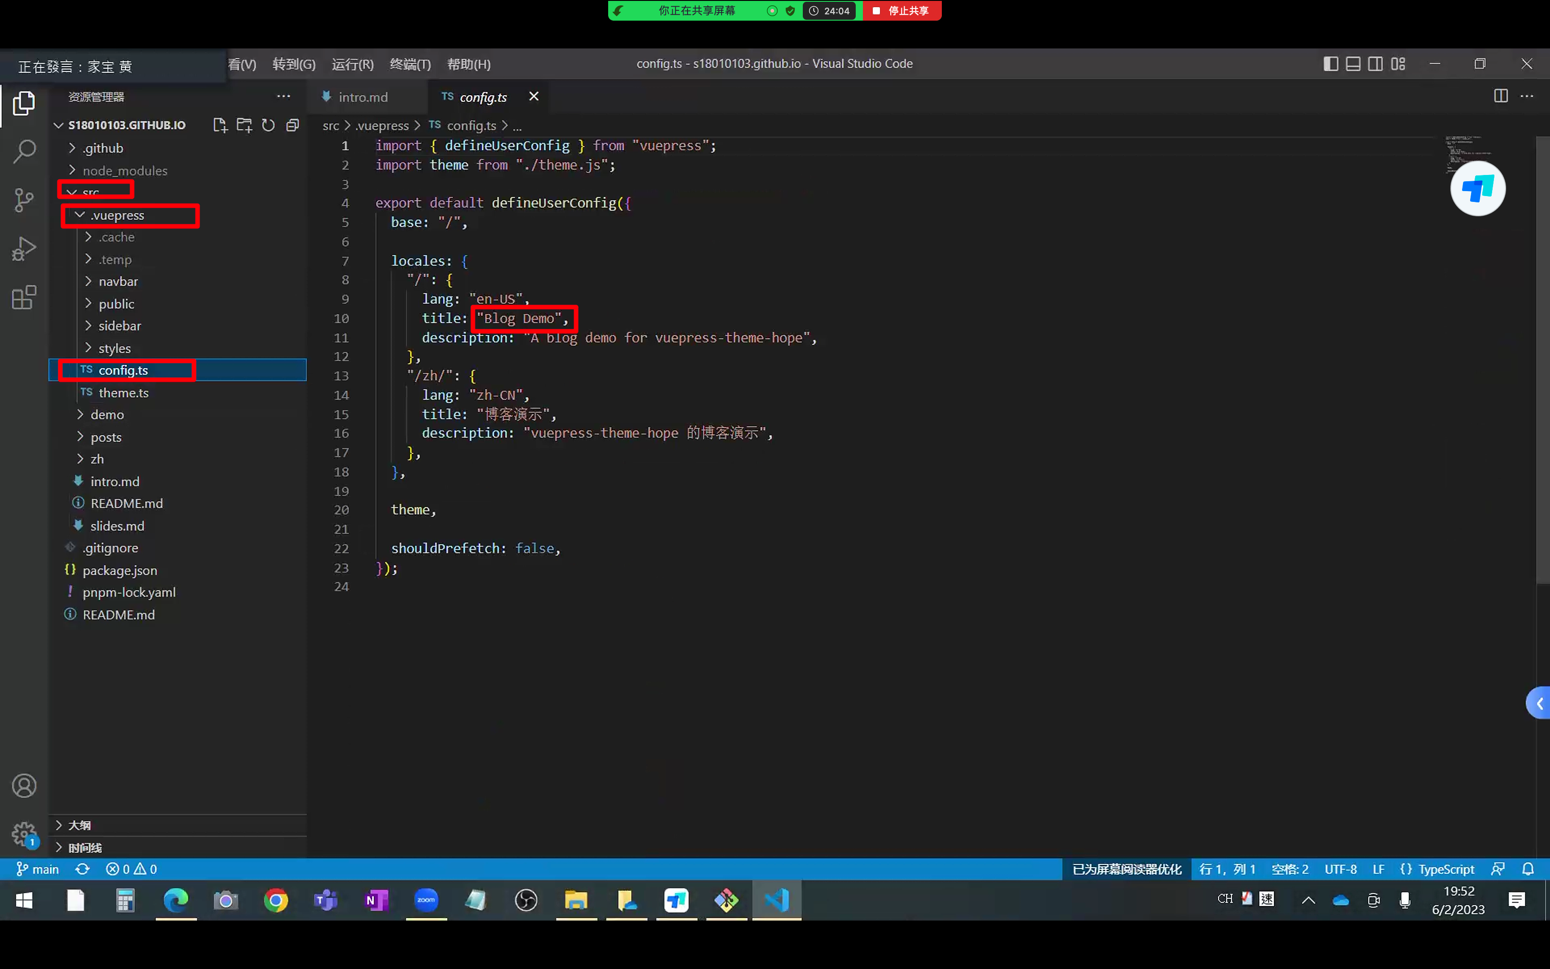The height and width of the screenshot is (969, 1550).
Task: Open the side overlay collapse arrow
Action: point(1539,703)
